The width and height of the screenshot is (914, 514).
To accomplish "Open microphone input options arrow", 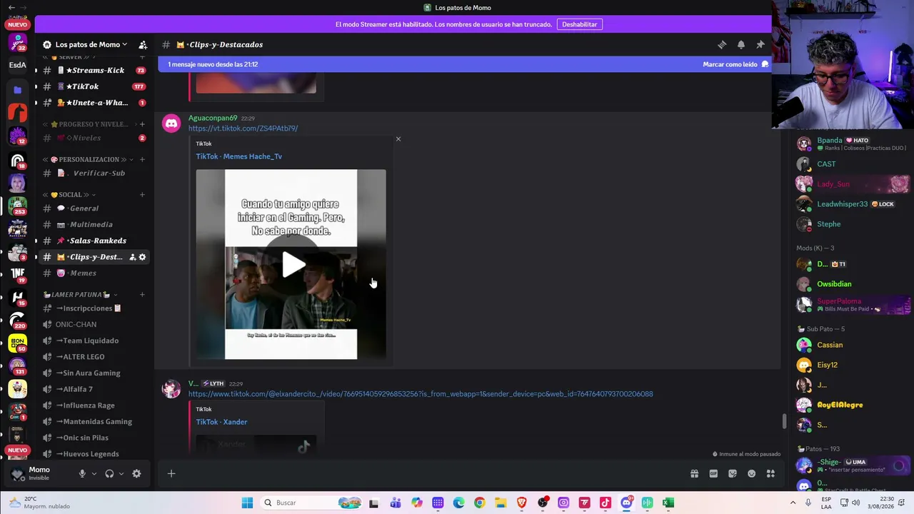I will click(94, 473).
